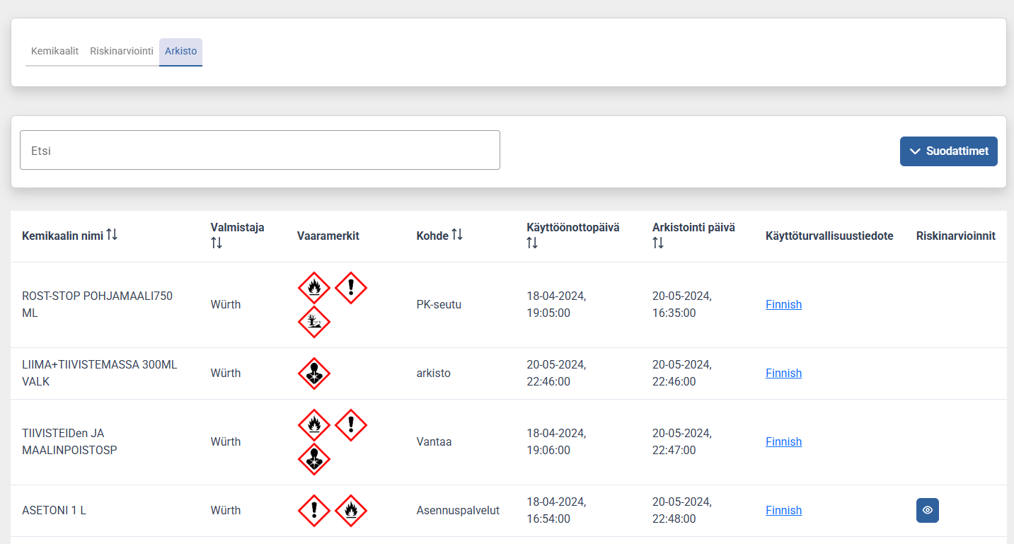This screenshot has height=544, width=1014.
Task: Sort table by Kemikaalin nimi
Action: click(x=112, y=235)
